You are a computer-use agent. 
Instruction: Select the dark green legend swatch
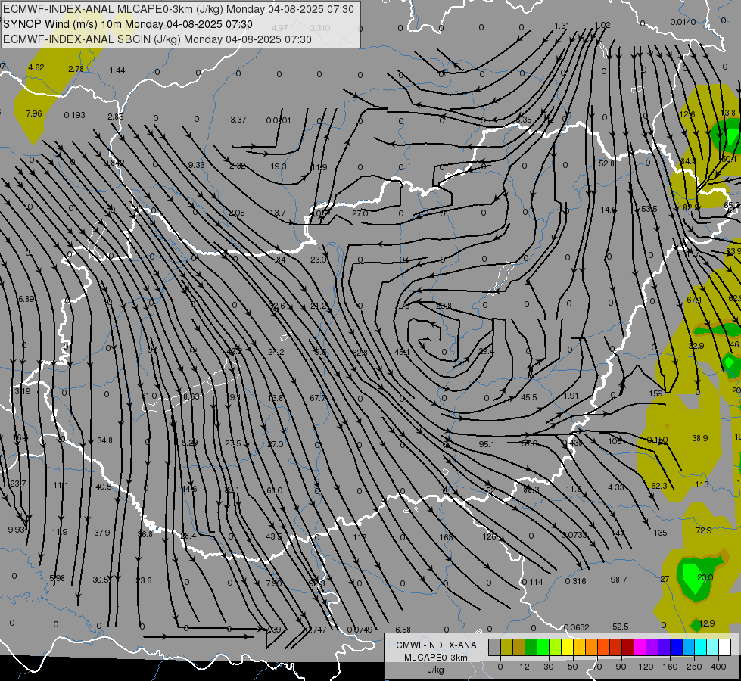click(x=531, y=647)
